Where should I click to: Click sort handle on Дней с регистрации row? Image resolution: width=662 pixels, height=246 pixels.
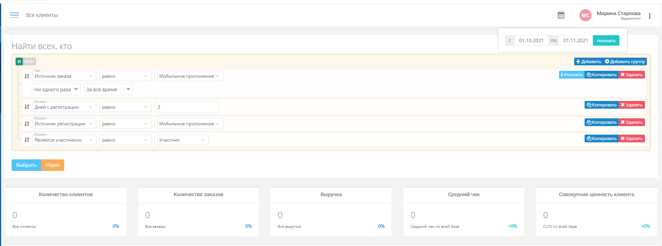pyautogui.click(x=27, y=107)
